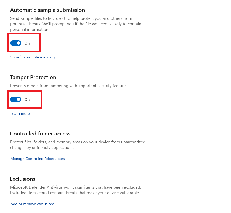Click the "Exclusions" section heading
This screenshot has width=231, height=213.
click(23, 179)
